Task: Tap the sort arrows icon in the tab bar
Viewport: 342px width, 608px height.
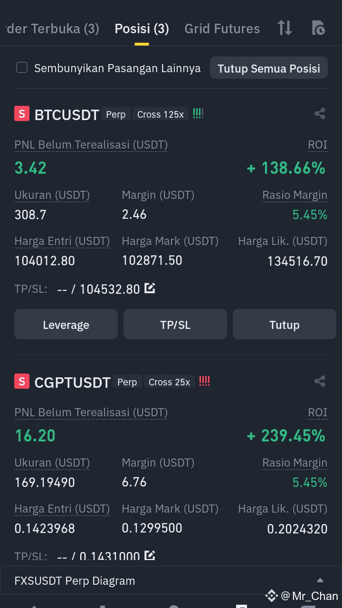Action: [285, 28]
